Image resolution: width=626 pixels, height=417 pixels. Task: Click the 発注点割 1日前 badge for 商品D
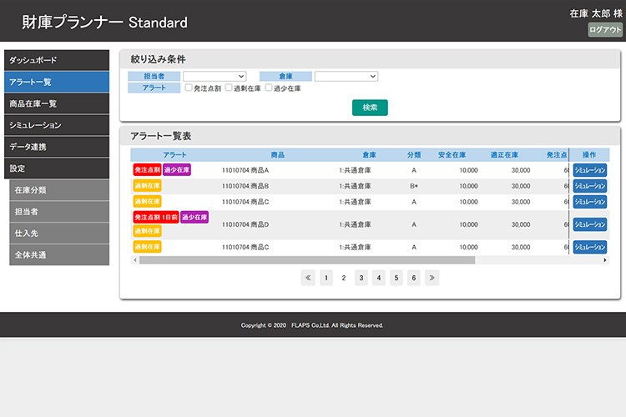click(155, 217)
